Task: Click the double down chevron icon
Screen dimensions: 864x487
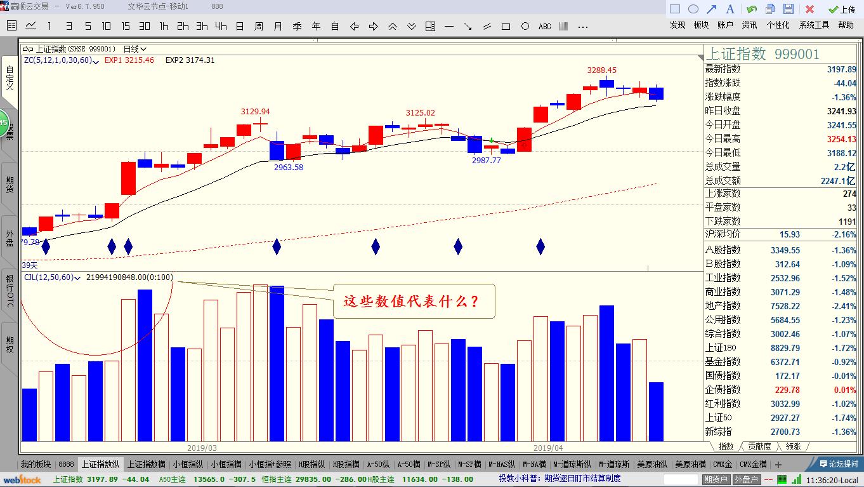Action: [x=411, y=26]
